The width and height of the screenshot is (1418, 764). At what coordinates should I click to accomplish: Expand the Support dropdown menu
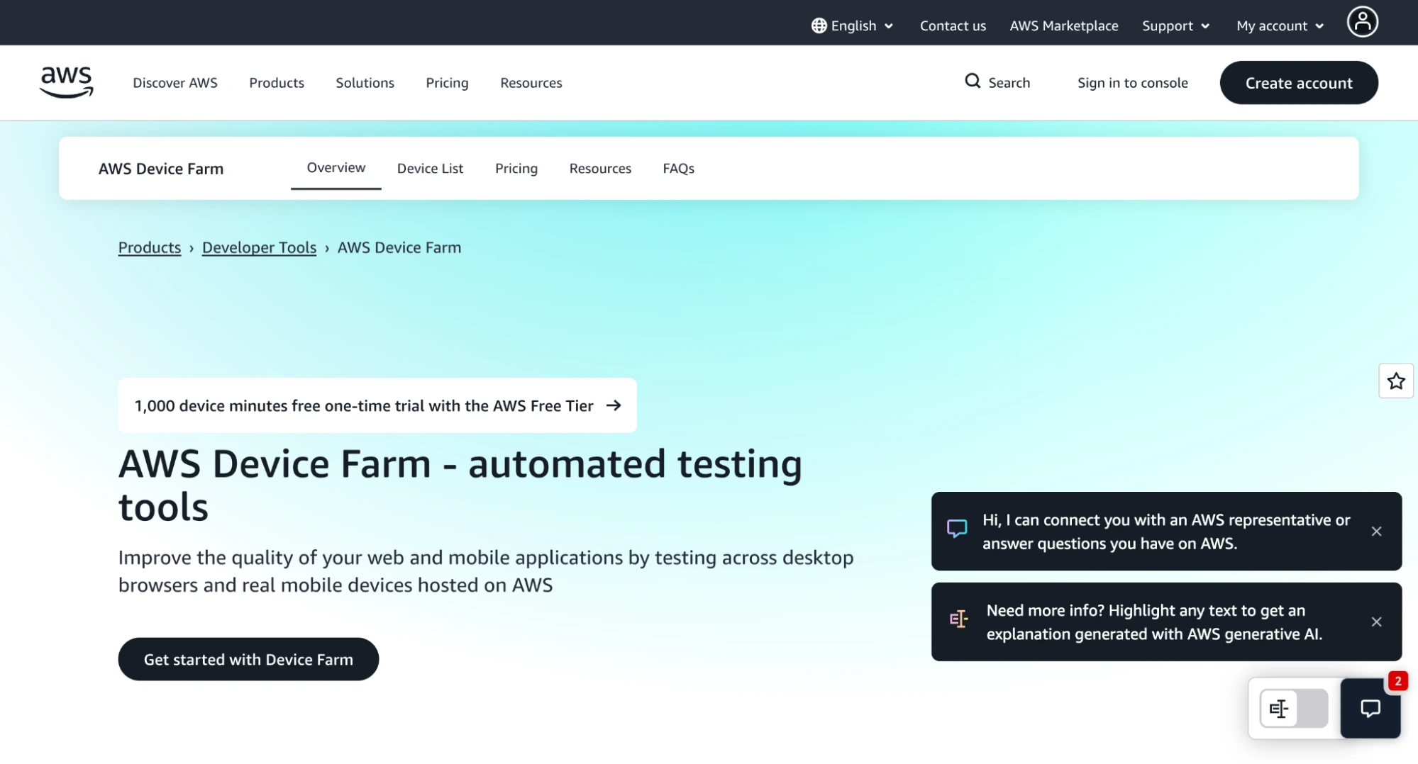pyautogui.click(x=1175, y=26)
